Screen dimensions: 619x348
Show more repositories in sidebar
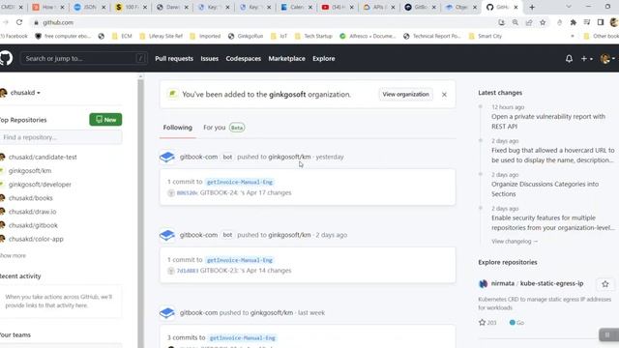13,255
